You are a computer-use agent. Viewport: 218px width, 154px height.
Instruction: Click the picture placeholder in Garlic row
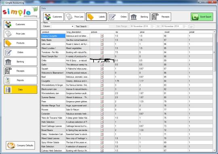tap(102, 64)
